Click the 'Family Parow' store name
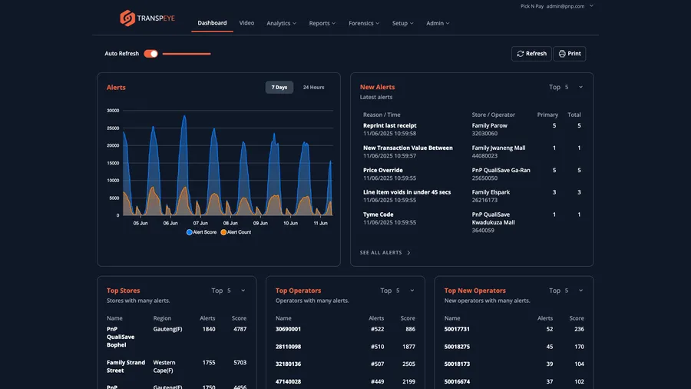Image resolution: width=691 pixels, height=389 pixels. pos(490,126)
